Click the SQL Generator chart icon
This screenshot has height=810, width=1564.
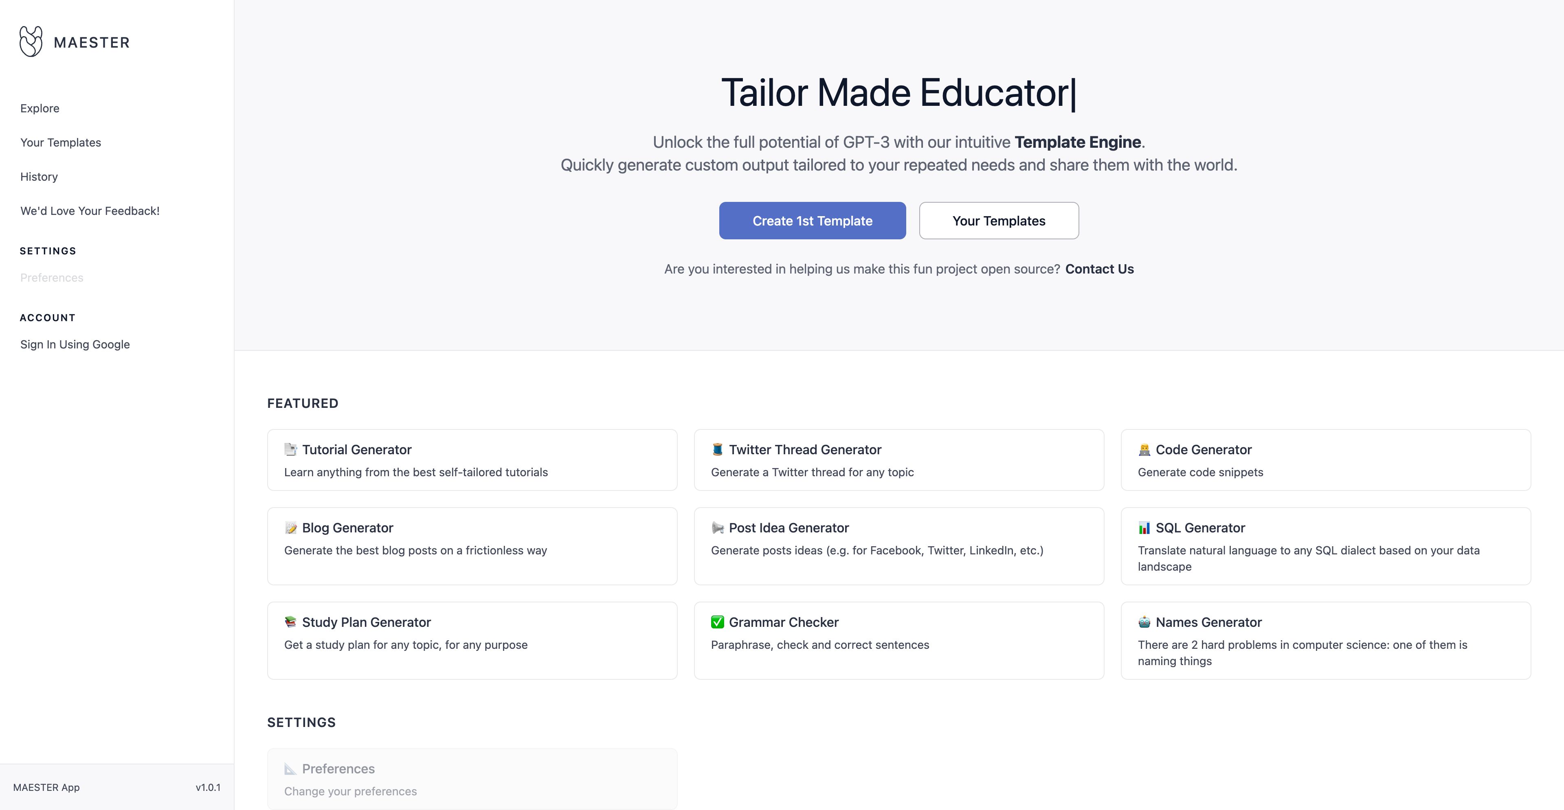[x=1144, y=528]
